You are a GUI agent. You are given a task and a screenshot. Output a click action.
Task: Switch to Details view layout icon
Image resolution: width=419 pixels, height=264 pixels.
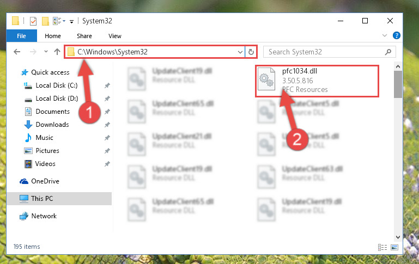[382, 247]
